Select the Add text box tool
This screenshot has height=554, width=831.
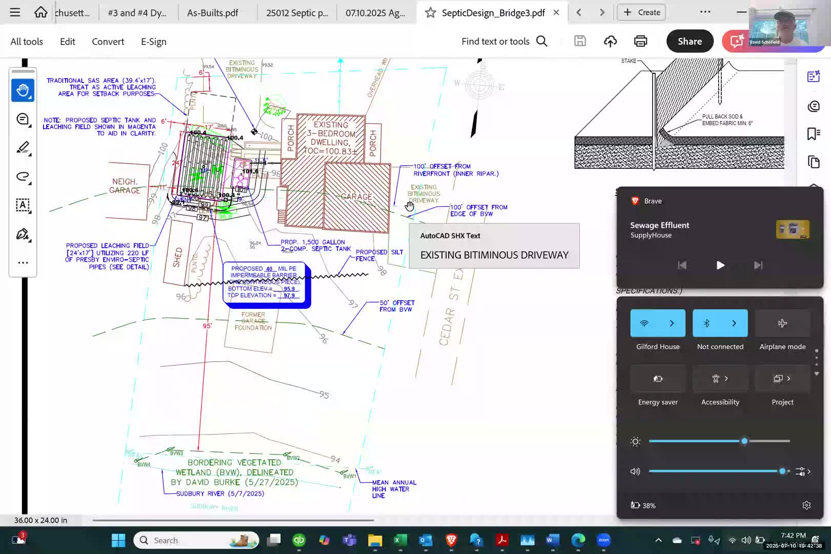(23, 205)
